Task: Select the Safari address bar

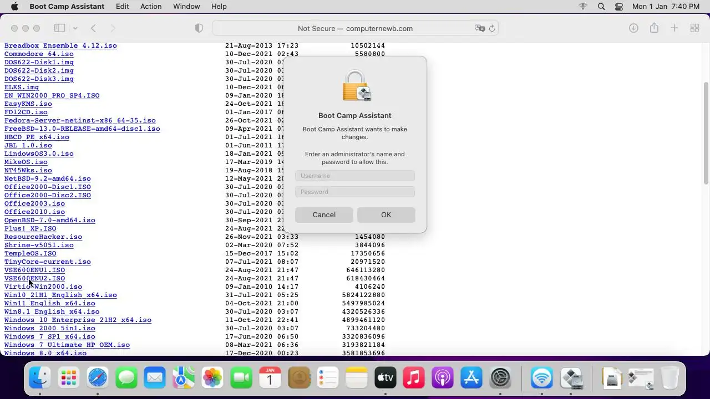Action: [355, 28]
